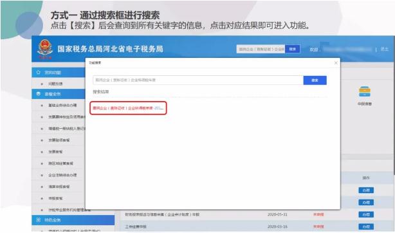
Task: Click the national tax emblem logo
Action: click(45, 49)
